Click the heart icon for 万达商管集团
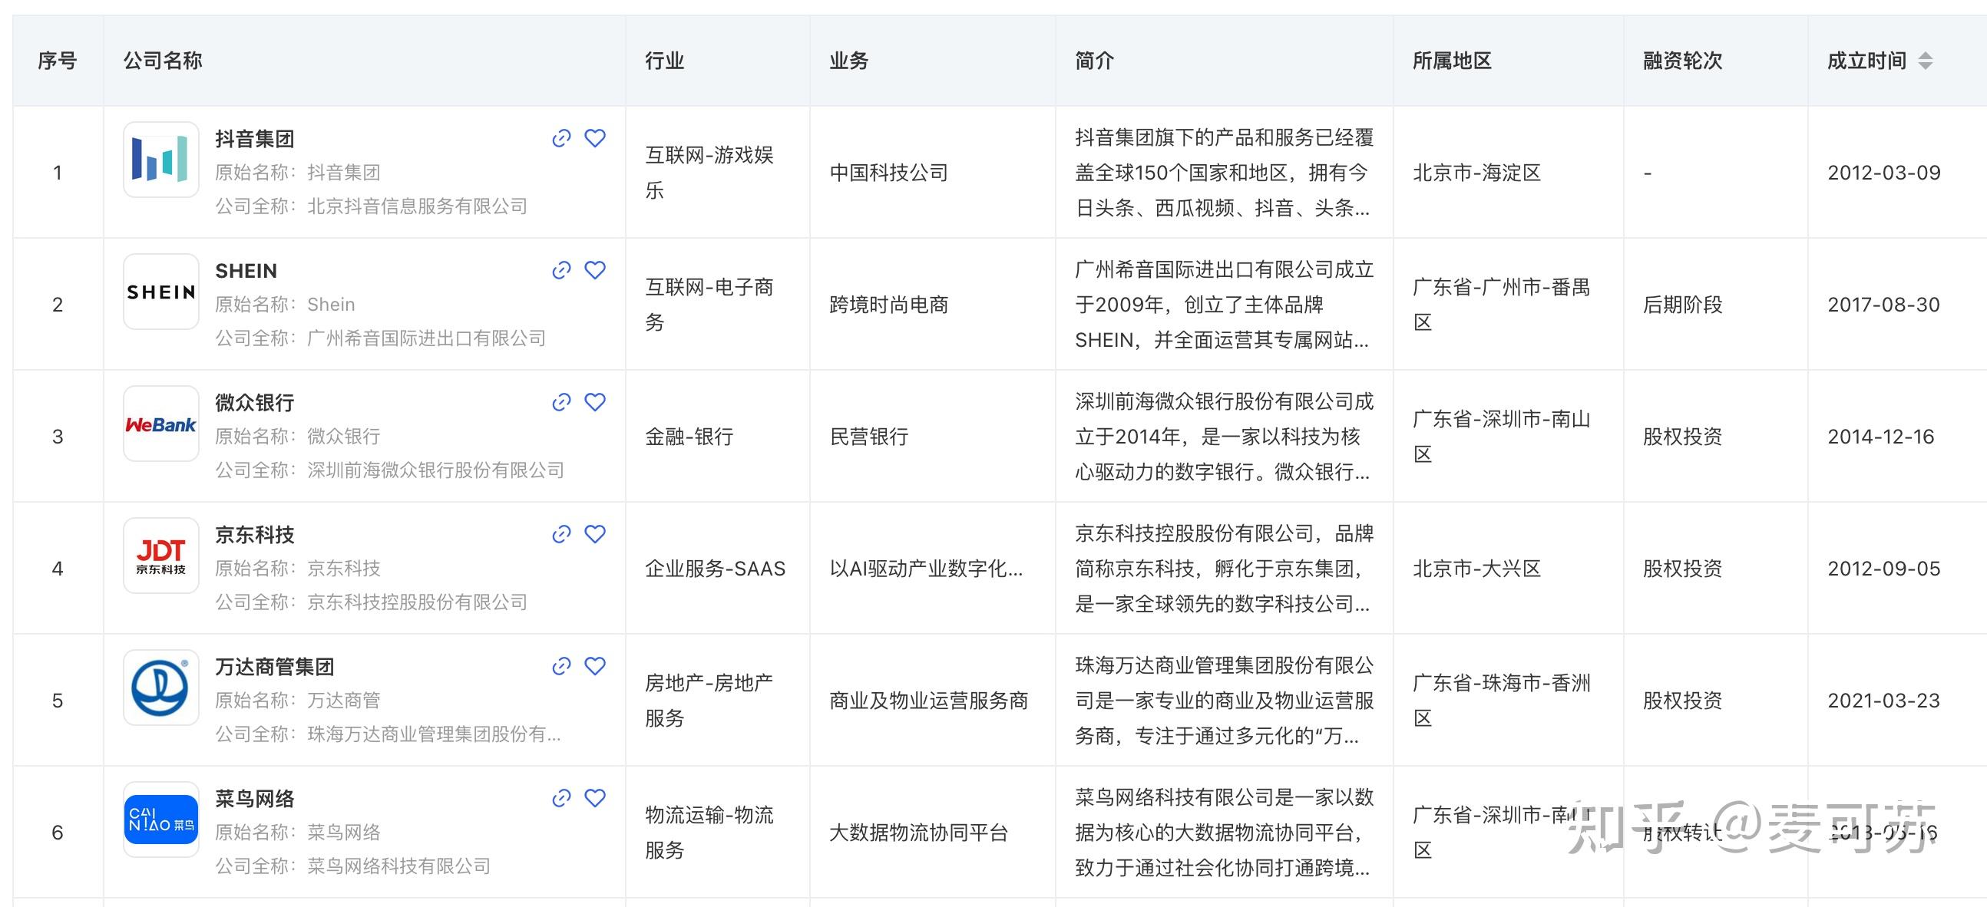Viewport: 1987px width, 907px height. coord(595,666)
